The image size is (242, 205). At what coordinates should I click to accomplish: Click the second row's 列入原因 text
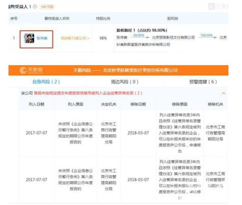76,180
